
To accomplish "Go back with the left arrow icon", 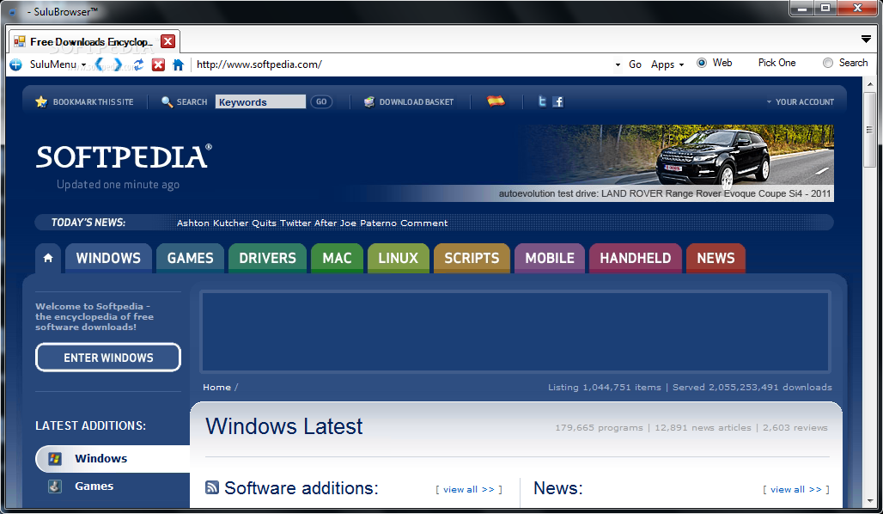I will pos(99,64).
